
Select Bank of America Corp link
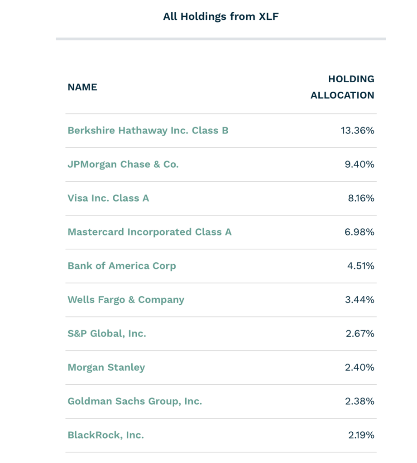click(x=122, y=266)
